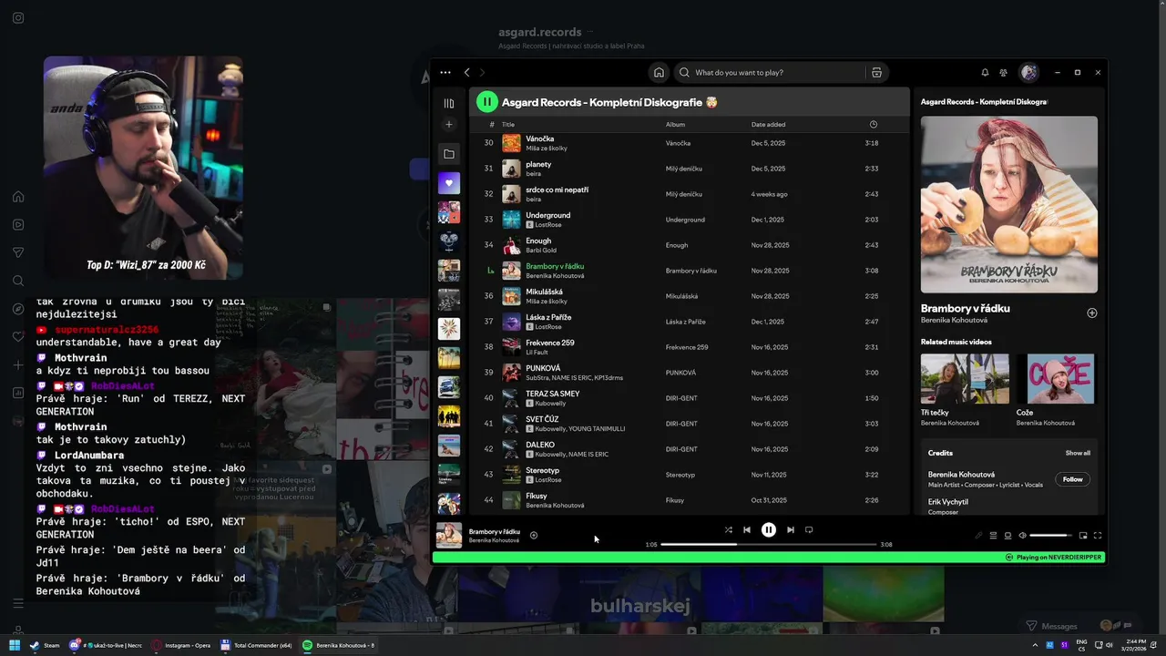Viewport: 1166px width, 656px height.
Task: Open the 'Brambory v řádku' cover art in the side panel
Action: [1009, 204]
